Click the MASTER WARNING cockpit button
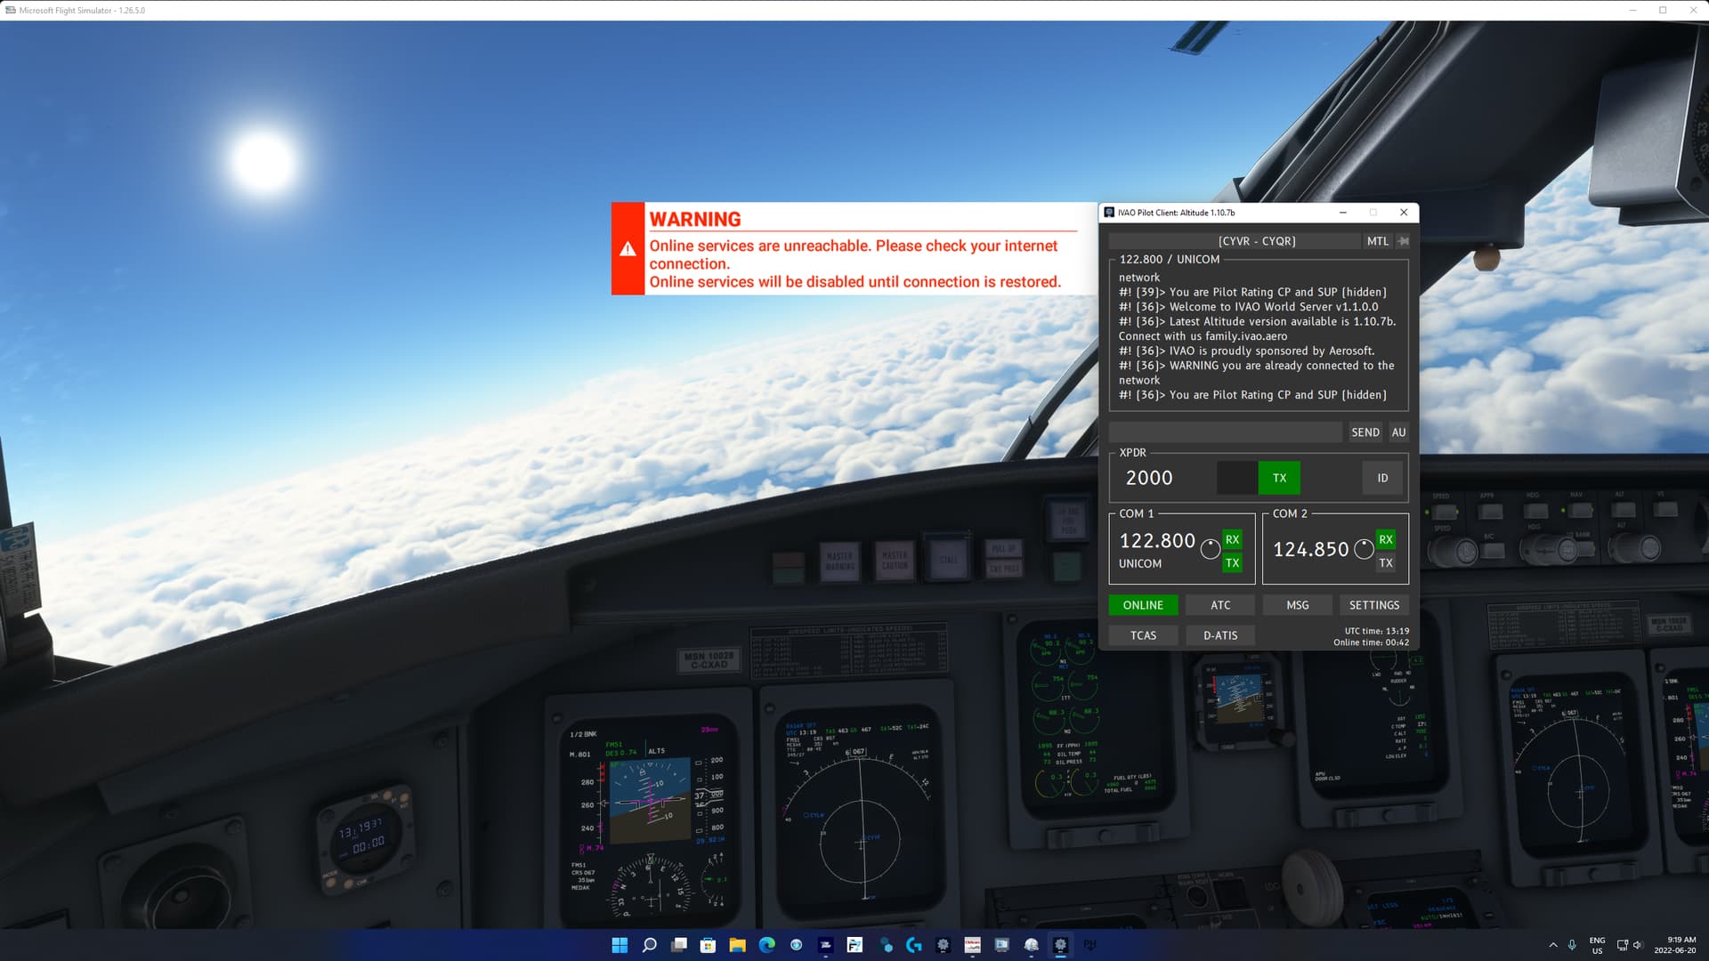1709x961 pixels. [x=839, y=561]
